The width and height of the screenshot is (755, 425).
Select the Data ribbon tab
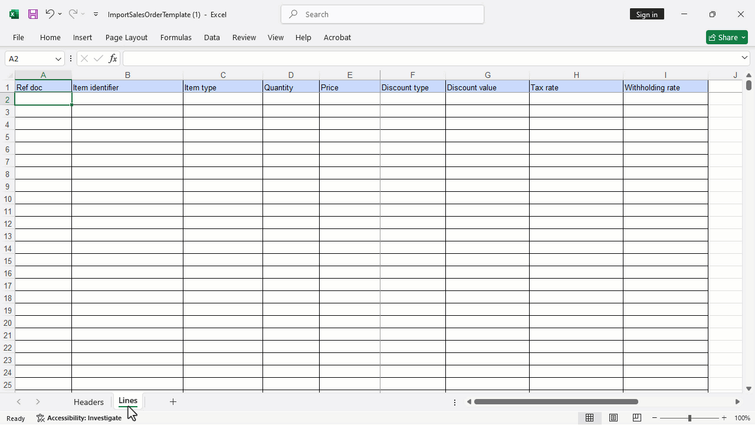[x=212, y=37]
